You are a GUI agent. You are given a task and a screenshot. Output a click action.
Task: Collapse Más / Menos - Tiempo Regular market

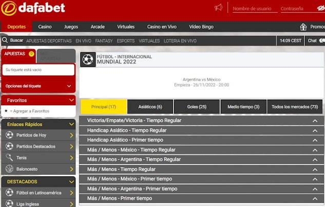pos(315,170)
